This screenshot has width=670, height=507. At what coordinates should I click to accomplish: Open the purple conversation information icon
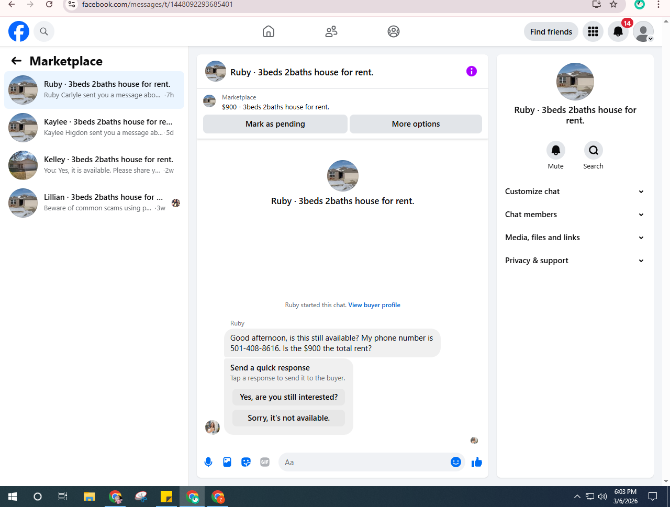[472, 71]
